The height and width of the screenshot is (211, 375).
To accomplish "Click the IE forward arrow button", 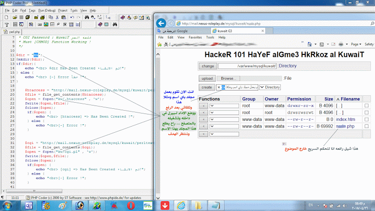I will [x=171, y=23].
